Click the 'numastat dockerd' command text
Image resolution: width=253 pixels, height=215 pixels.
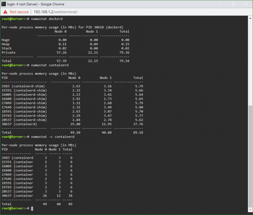(x=47, y=19)
